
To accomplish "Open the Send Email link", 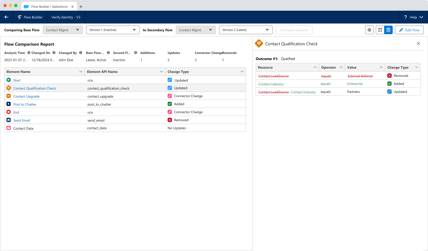I will pyautogui.click(x=22, y=120).
